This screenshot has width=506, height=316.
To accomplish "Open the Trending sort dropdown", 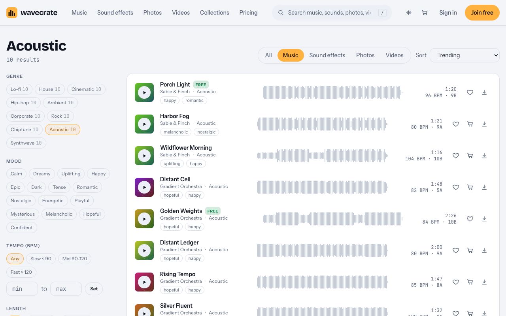I will click(464, 55).
